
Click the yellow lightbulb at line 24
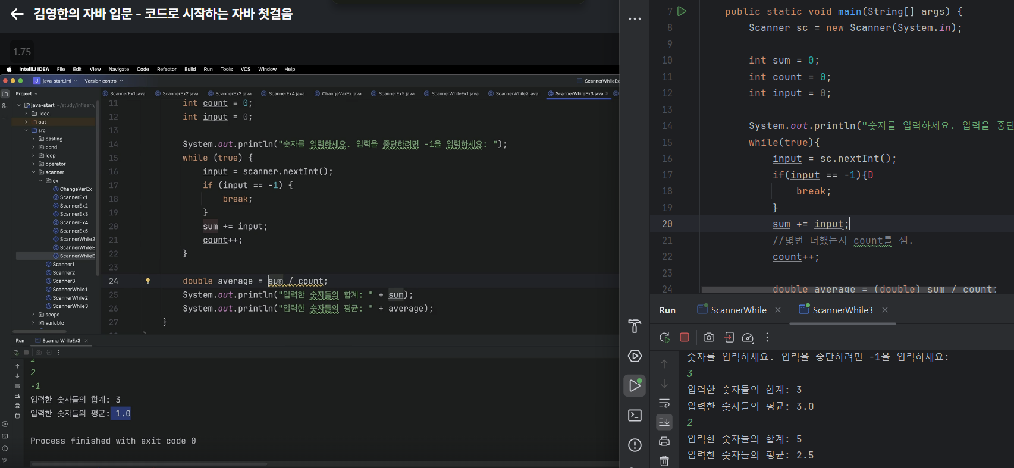click(x=148, y=281)
